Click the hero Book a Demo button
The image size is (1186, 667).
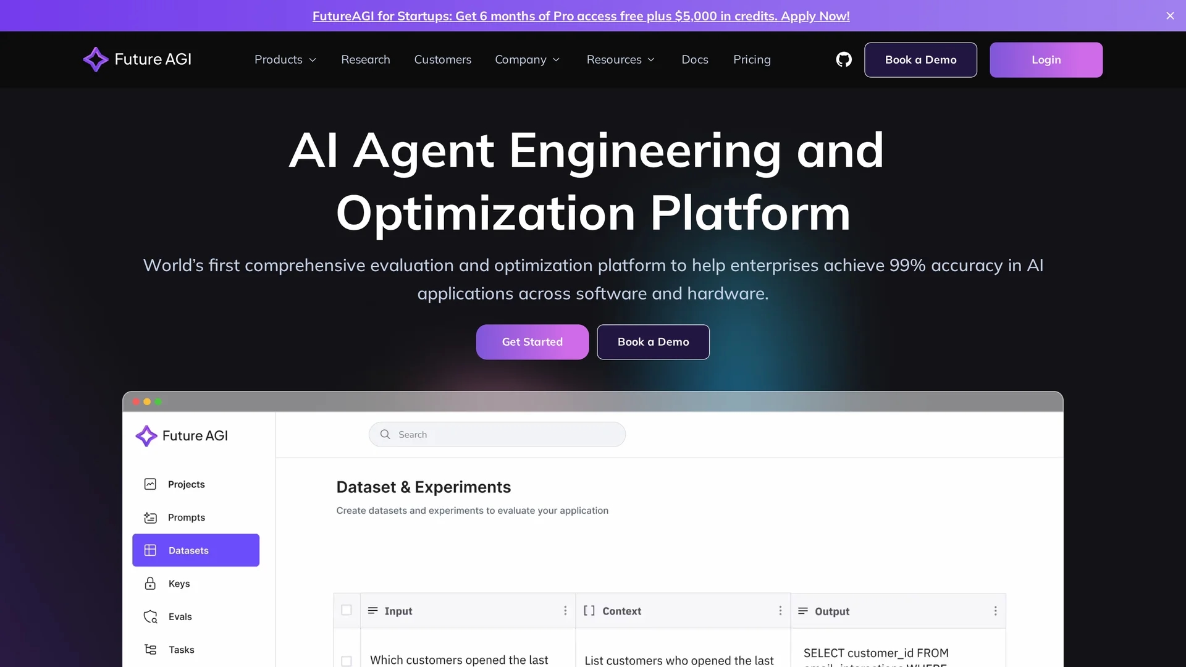(x=653, y=342)
